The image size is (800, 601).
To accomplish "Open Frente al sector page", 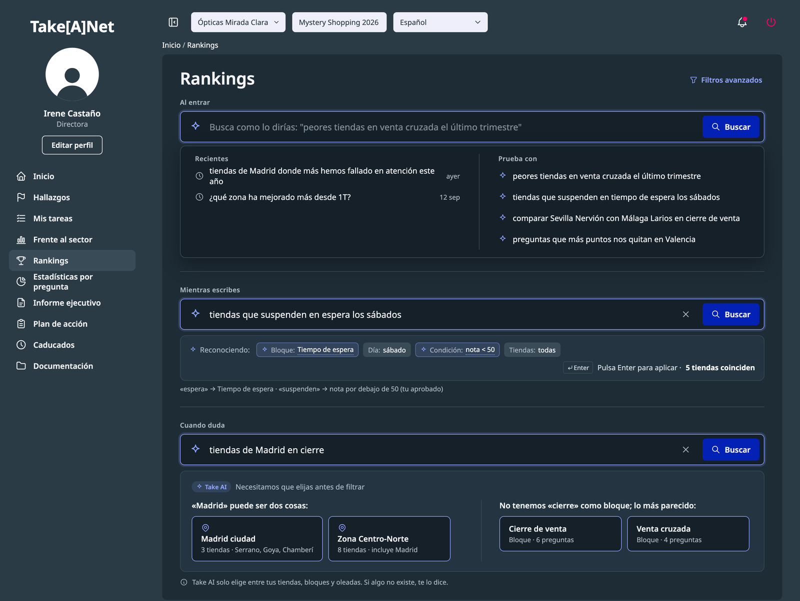I will pos(72,239).
